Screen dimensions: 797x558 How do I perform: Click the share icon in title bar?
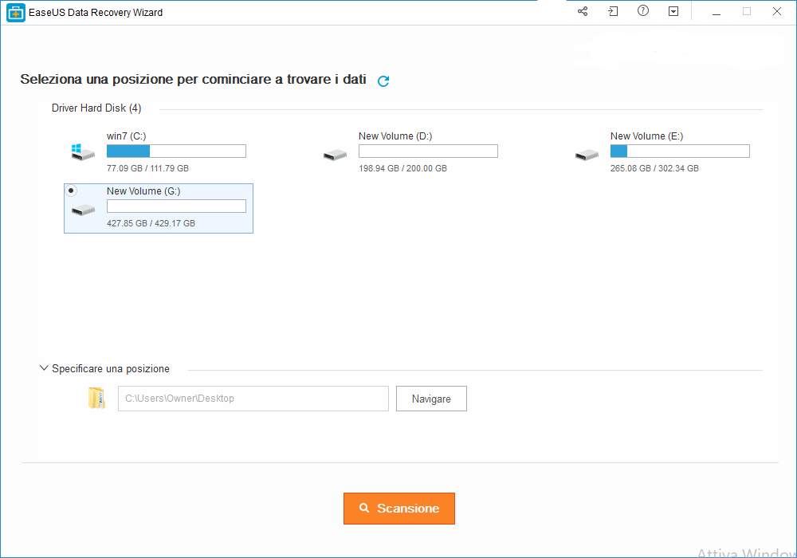point(583,12)
